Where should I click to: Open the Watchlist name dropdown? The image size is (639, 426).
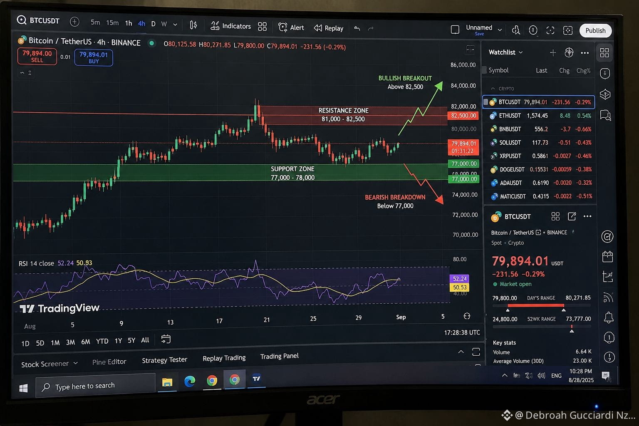pos(505,52)
